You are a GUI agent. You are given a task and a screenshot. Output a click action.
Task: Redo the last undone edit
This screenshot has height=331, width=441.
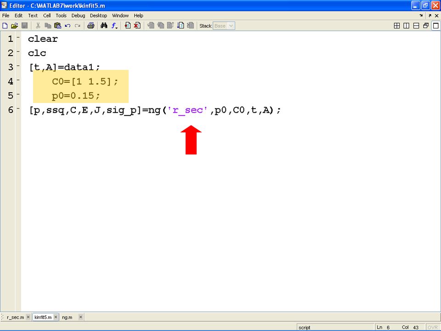click(77, 26)
